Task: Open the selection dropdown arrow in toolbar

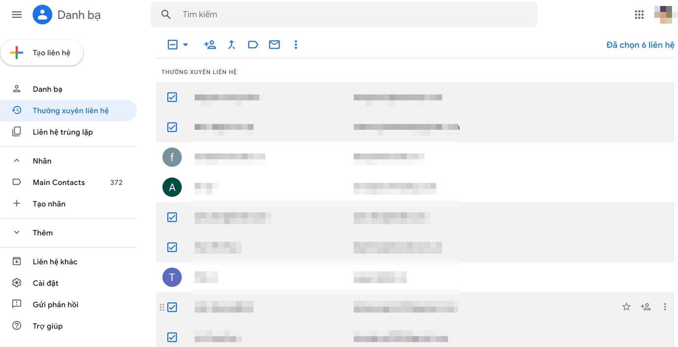Action: (185, 45)
